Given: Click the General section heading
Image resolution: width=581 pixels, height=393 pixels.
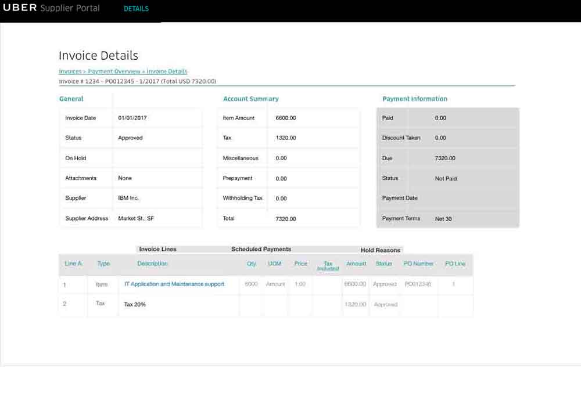Looking at the screenshot, I should click(71, 99).
